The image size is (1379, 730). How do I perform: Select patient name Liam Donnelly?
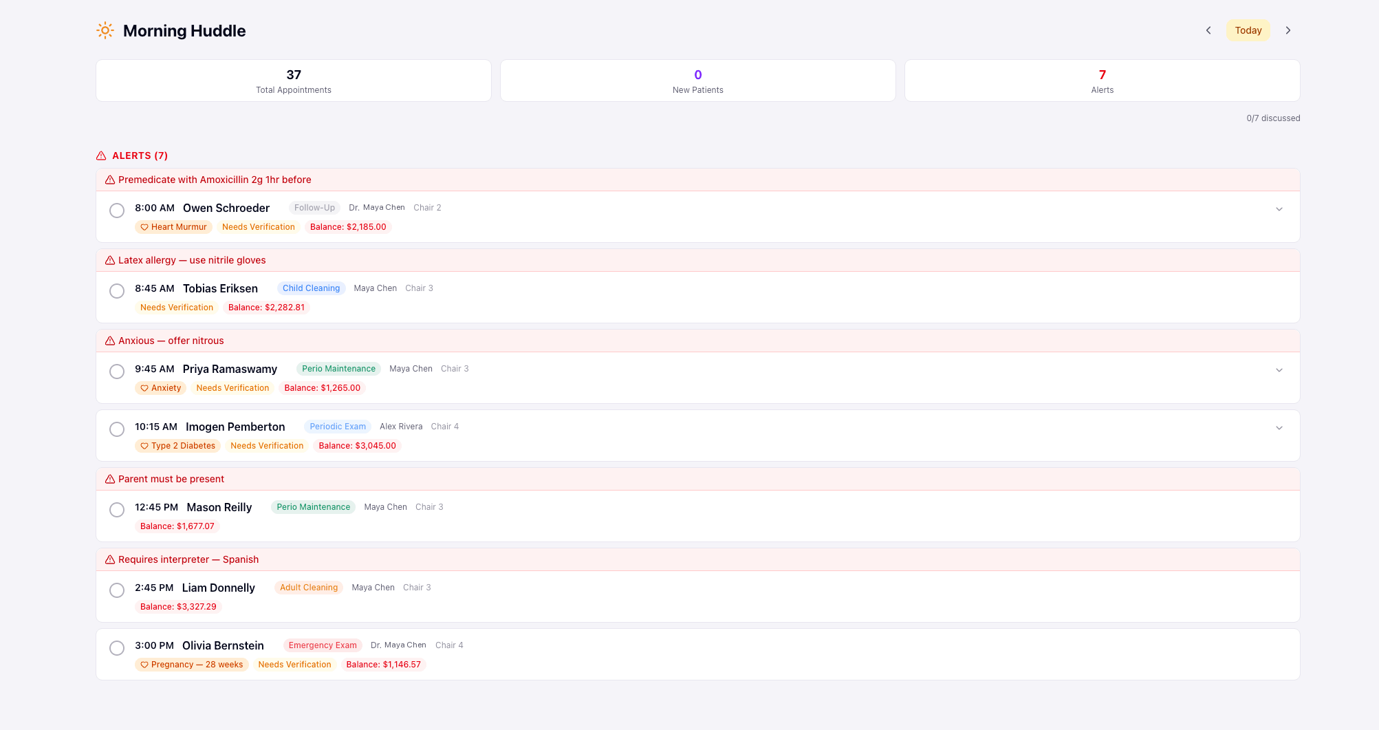tap(219, 588)
